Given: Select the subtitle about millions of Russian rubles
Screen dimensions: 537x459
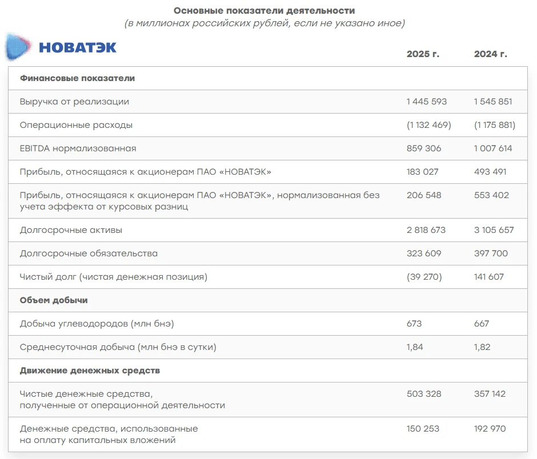Looking at the screenshot, I should (x=265, y=23).
